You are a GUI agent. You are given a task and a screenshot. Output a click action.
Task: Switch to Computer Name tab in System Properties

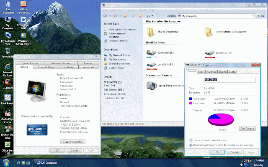(46, 67)
